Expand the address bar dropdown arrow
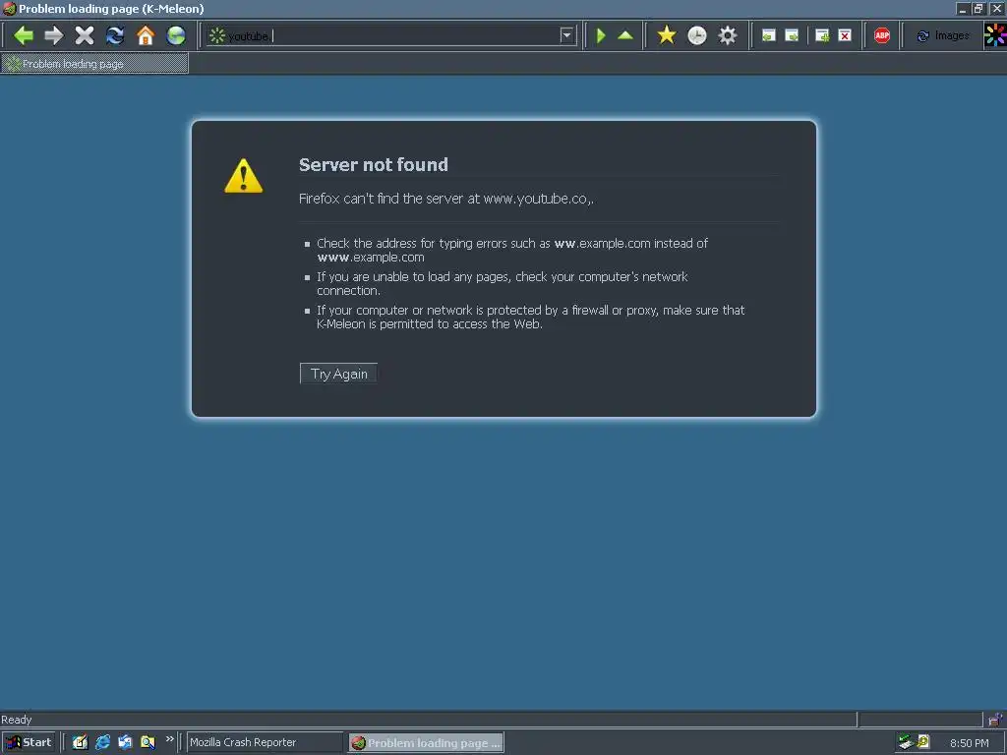 click(566, 35)
